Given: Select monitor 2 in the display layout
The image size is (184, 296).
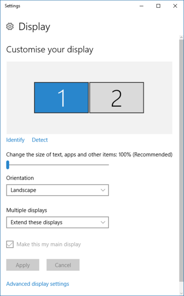Looking at the screenshot, I should click(116, 97).
